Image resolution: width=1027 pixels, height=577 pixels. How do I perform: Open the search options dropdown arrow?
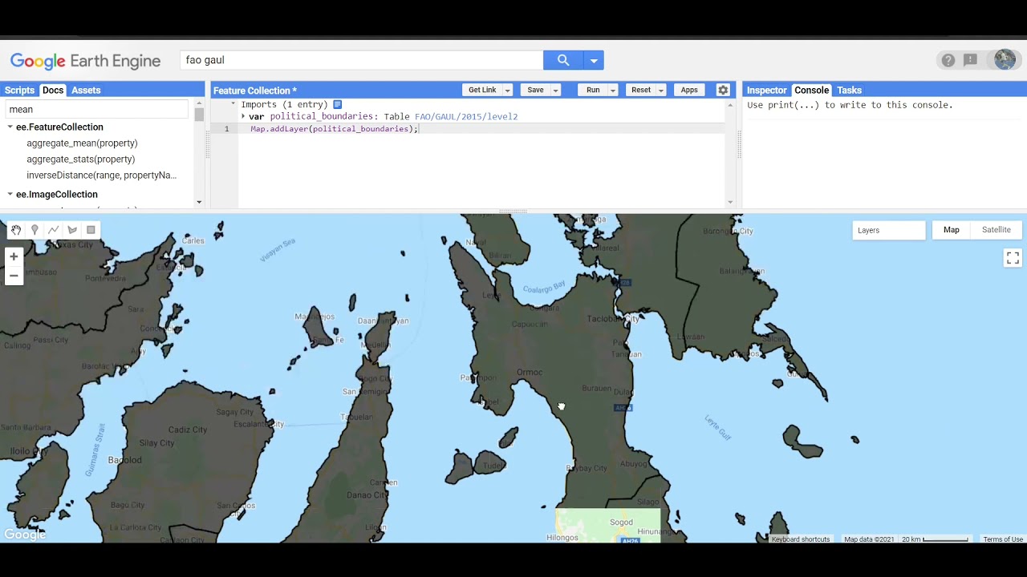[x=594, y=60]
